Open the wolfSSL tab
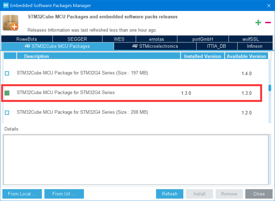 251,39
